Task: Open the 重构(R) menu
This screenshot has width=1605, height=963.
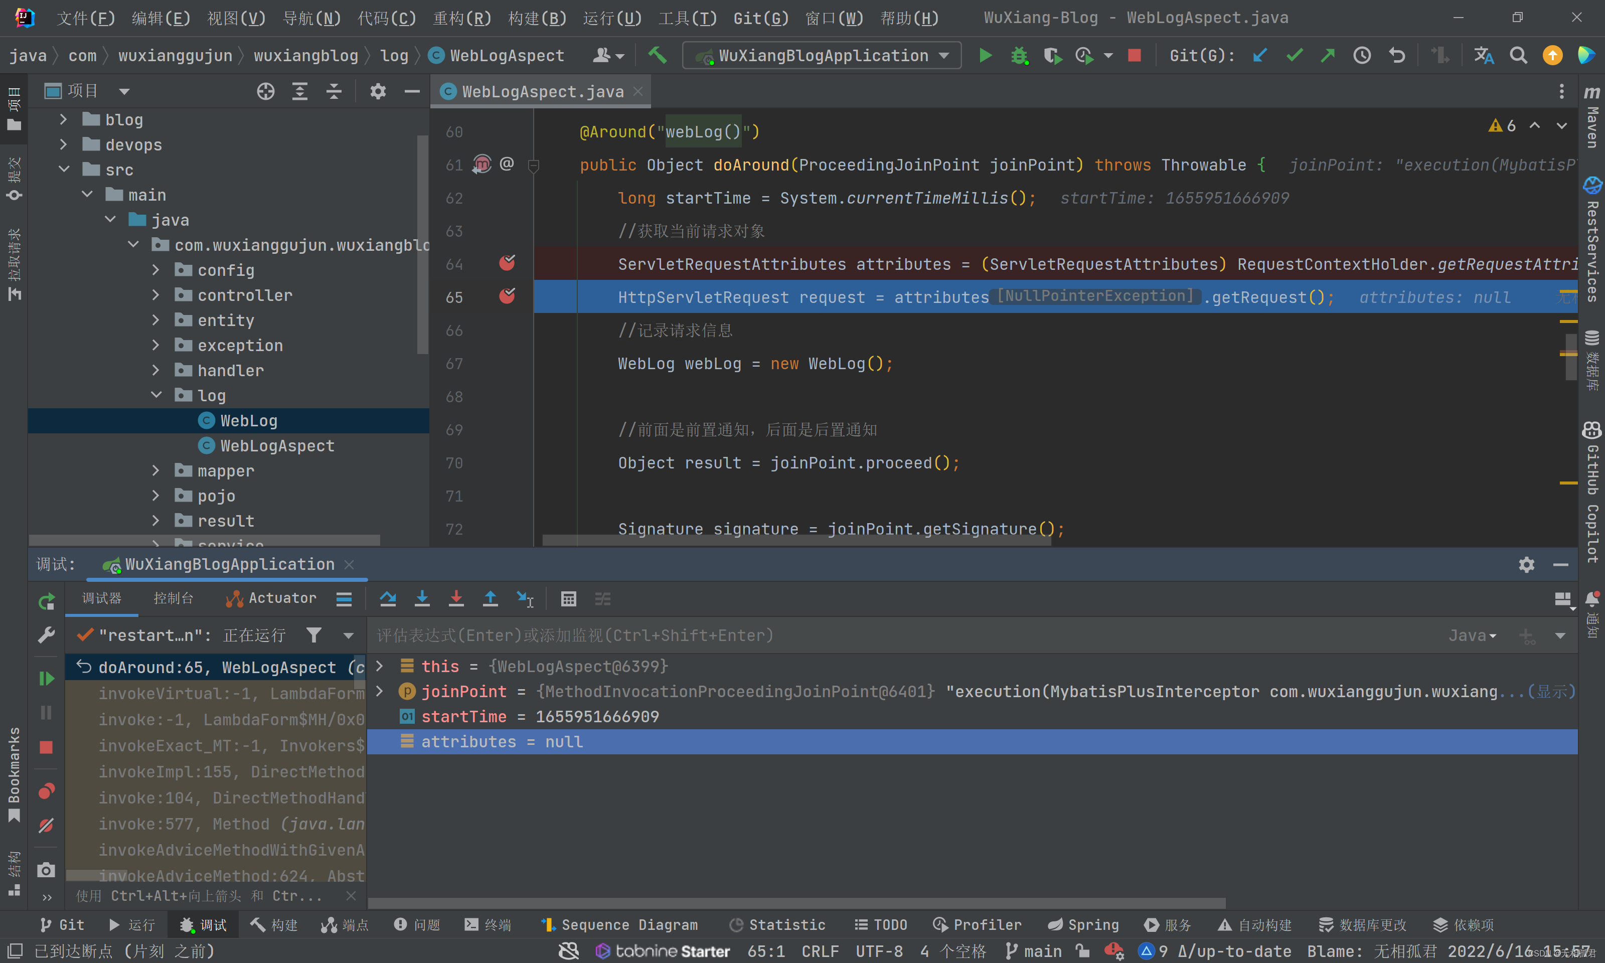Action: (x=462, y=18)
